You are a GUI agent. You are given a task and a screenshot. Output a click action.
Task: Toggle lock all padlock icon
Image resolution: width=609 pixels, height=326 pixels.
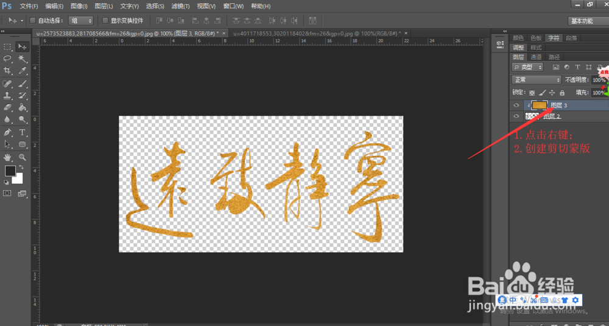tap(562, 93)
